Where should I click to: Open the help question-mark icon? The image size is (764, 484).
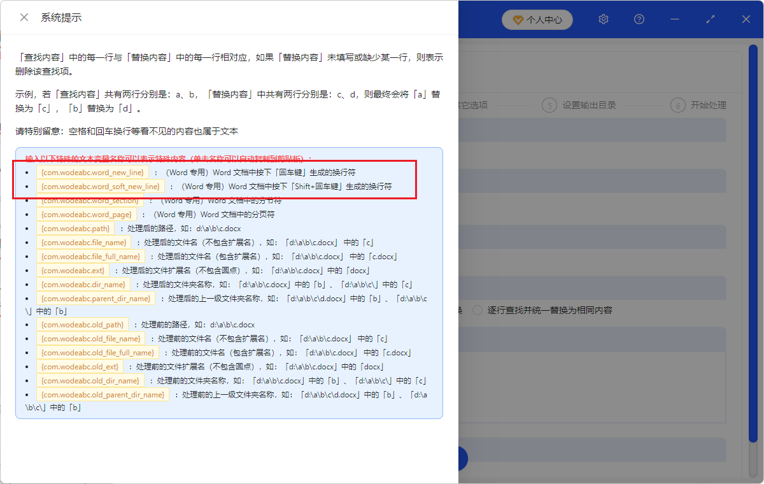pyautogui.click(x=639, y=19)
